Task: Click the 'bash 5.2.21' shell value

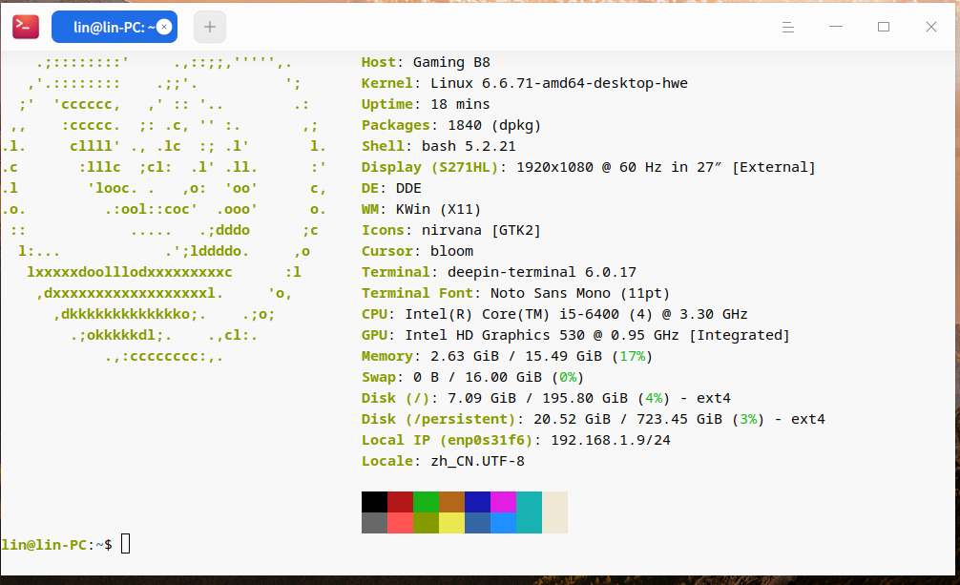Action: point(469,146)
